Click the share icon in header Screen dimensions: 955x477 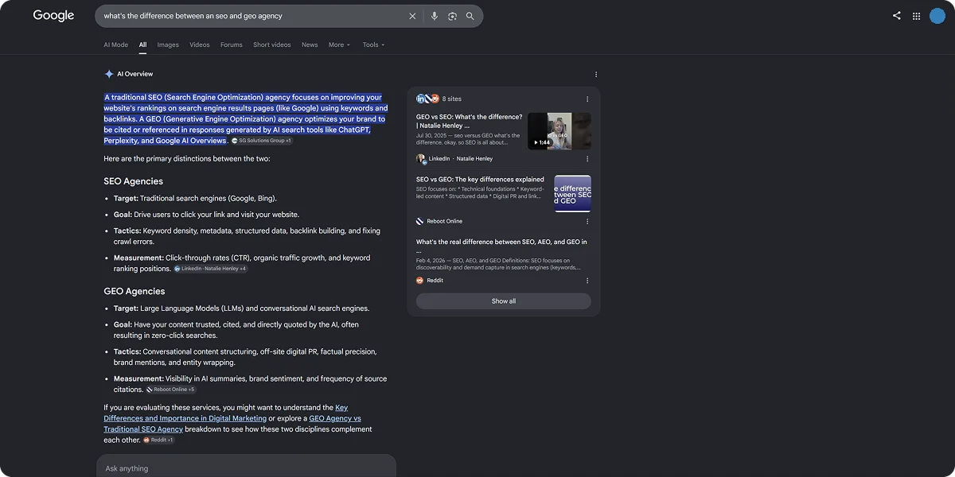[x=897, y=15]
